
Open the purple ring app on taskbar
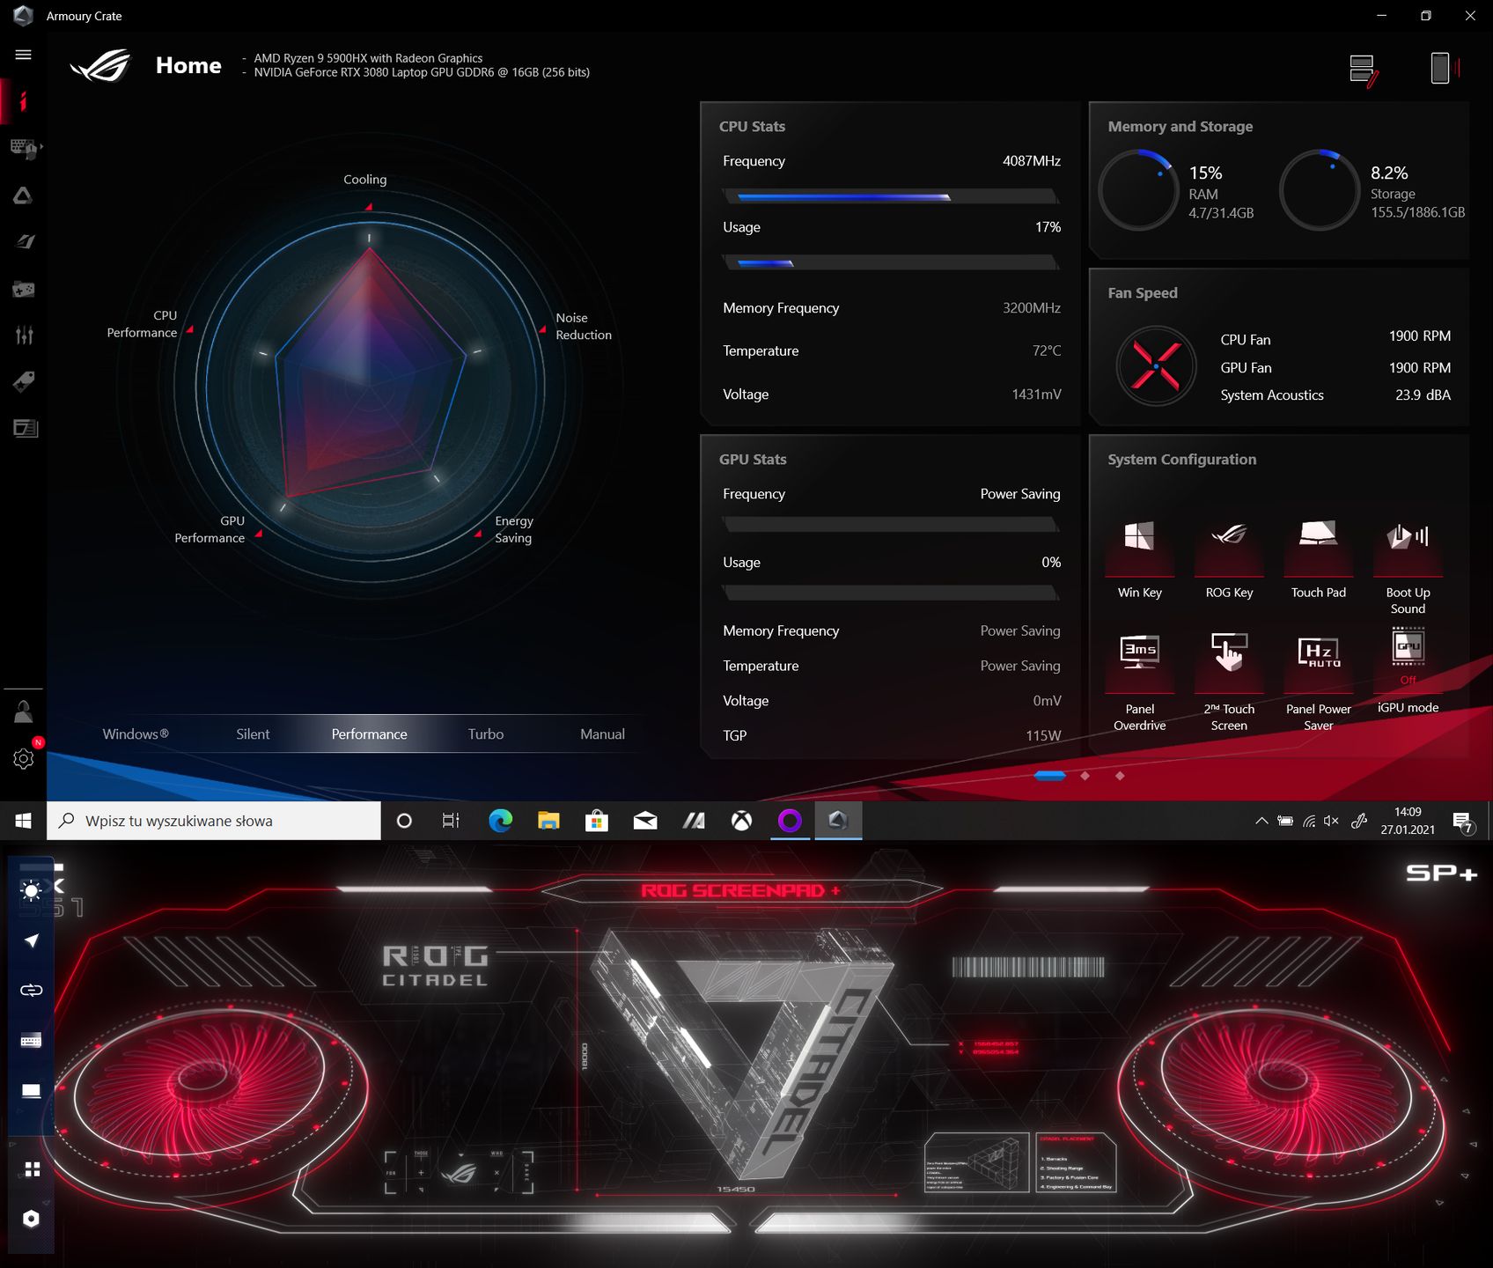click(790, 821)
